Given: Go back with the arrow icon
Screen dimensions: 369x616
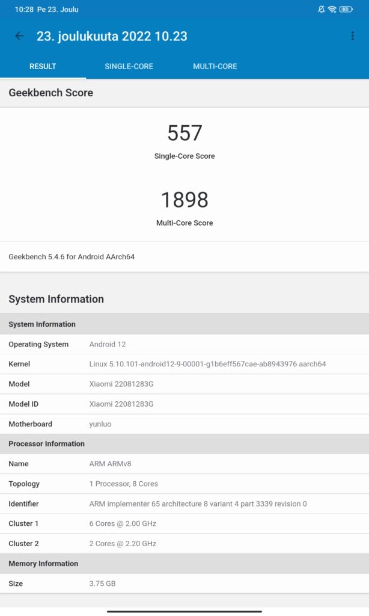Looking at the screenshot, I should tap(19, 36).
